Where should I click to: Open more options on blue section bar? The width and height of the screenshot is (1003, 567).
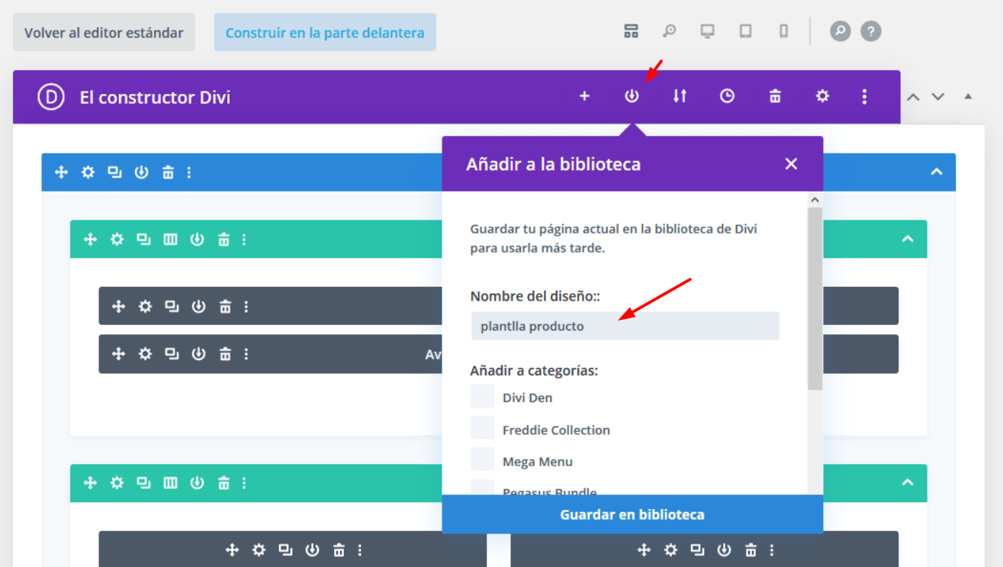click(x=189, y=172)
